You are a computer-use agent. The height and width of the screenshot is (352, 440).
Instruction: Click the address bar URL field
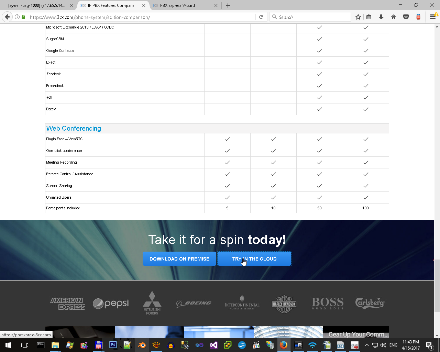coord(141,17)
